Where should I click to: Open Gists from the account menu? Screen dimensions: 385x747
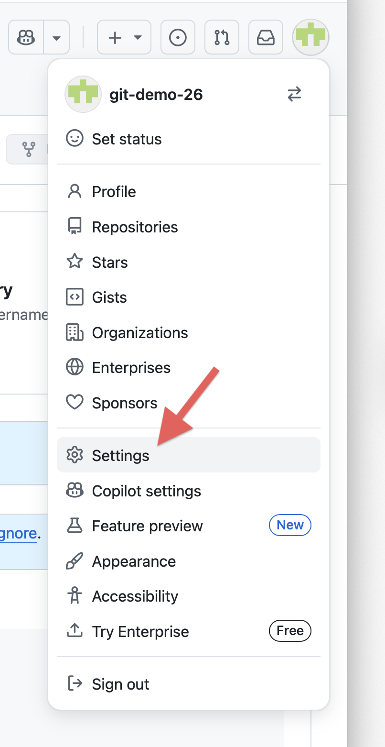[109, 297]
